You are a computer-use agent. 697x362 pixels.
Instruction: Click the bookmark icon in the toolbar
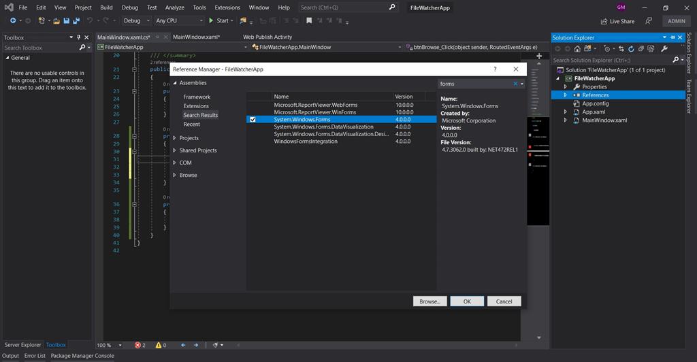click(x=309, y=20)
